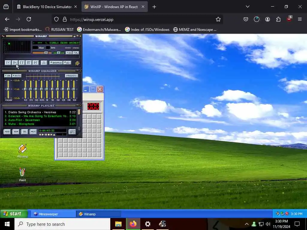The width and height of the screenshot is (307, 230).
Task: Open the RUSSIAN TEST bookmark
Action: point(59,30)
